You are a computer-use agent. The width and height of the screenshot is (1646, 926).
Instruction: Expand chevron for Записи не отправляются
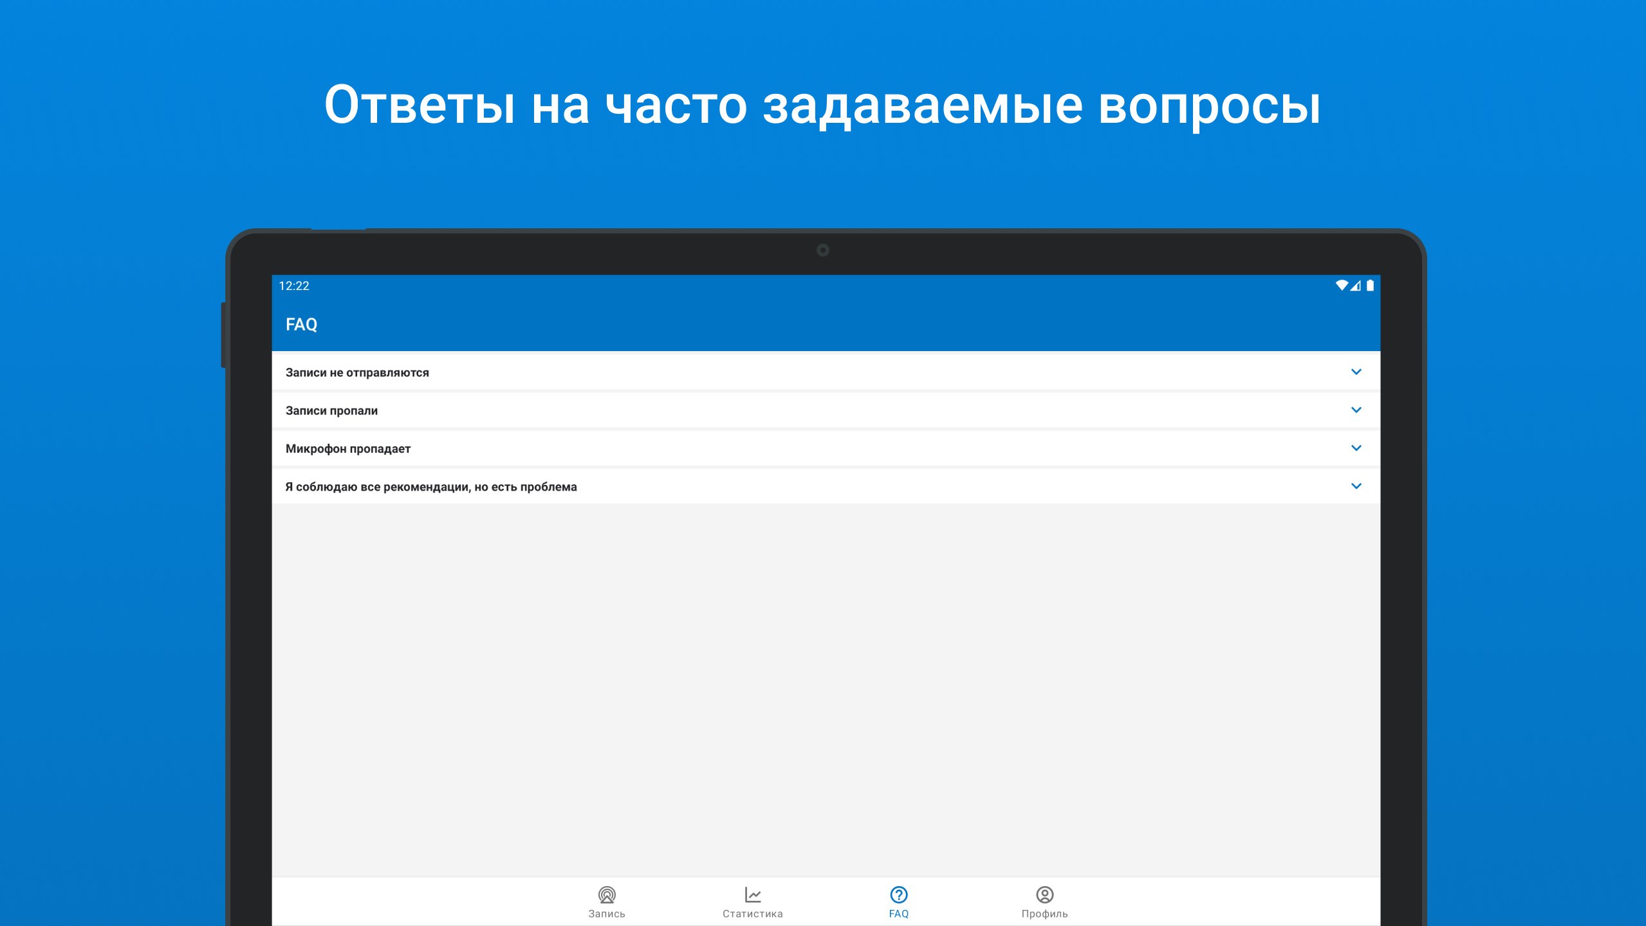[x=1356, y=372]
